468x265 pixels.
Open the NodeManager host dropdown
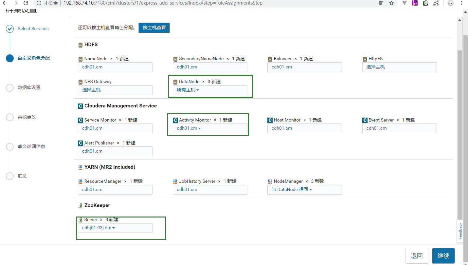(x=305, y=190)
